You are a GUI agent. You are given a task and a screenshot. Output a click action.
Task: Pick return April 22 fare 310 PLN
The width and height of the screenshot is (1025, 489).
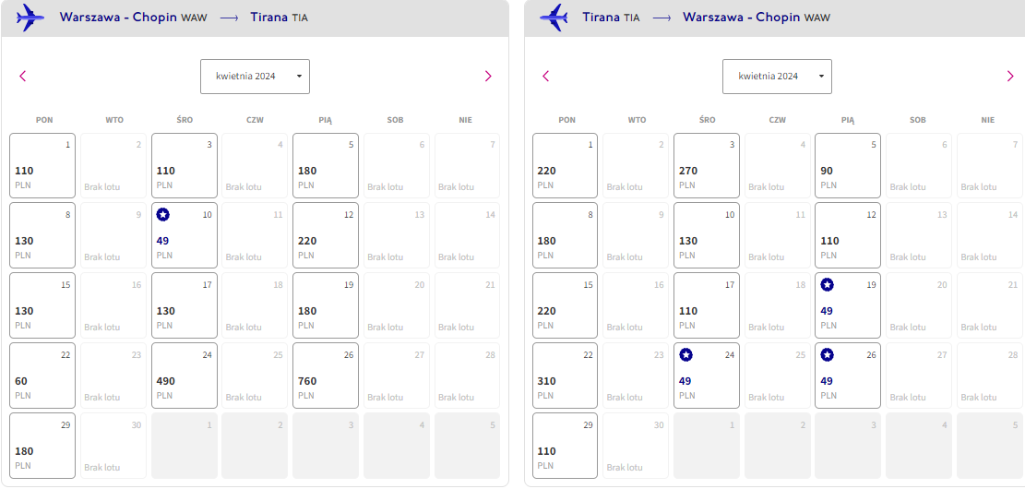click(565, 376)
